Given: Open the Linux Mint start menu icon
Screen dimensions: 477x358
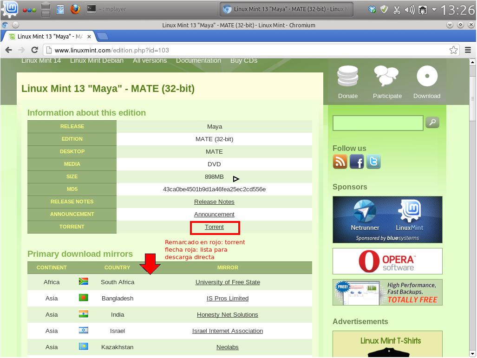Looking at the screenshot, I should (x=10, y=8).
